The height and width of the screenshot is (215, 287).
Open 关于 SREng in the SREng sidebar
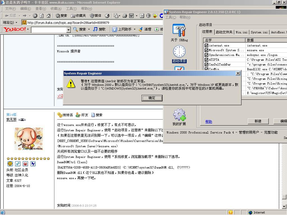179,33
